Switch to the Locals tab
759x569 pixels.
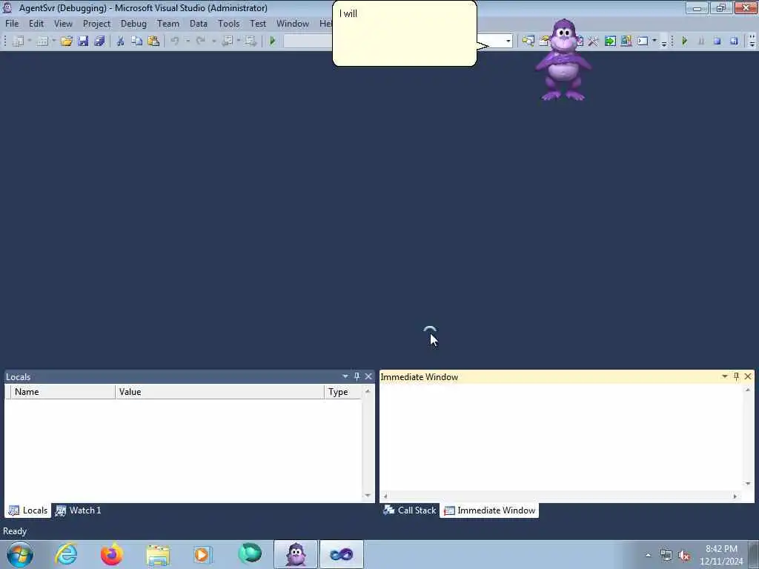pyautogui.click(x=28, y=510)
